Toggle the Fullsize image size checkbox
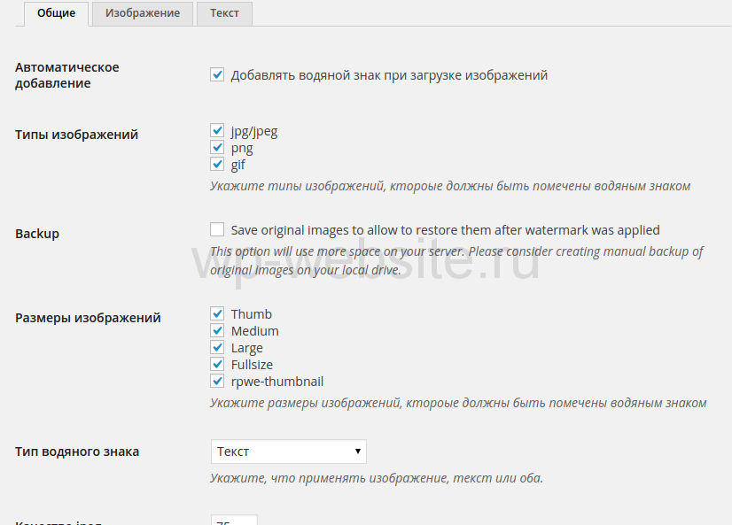Image resolution: width=732 pixels, height=525 pixels. click(217, 365)
